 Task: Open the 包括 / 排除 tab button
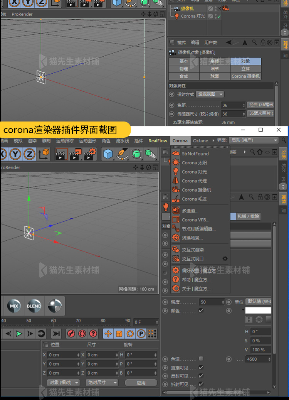249,216
